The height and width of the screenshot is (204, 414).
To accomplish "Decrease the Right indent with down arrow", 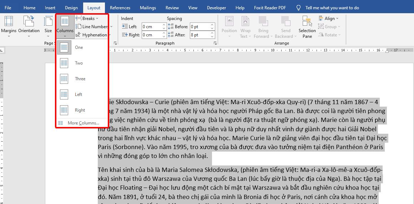I will point(164,36).
